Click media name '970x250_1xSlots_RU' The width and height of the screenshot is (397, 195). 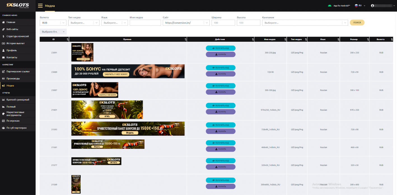(x=270, y=110)
